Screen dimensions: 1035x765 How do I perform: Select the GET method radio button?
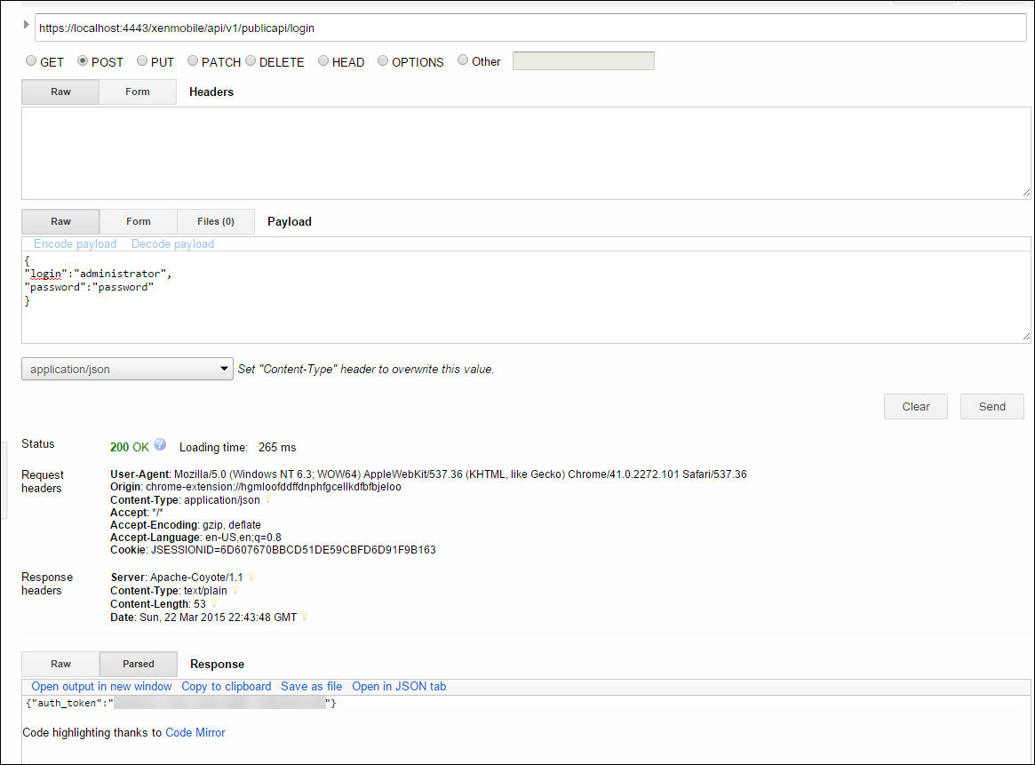[x=31, y=62]
